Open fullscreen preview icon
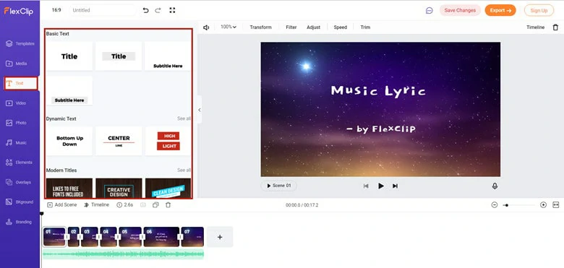This screenshot has width=564, height=268. (x=172, y=10)
